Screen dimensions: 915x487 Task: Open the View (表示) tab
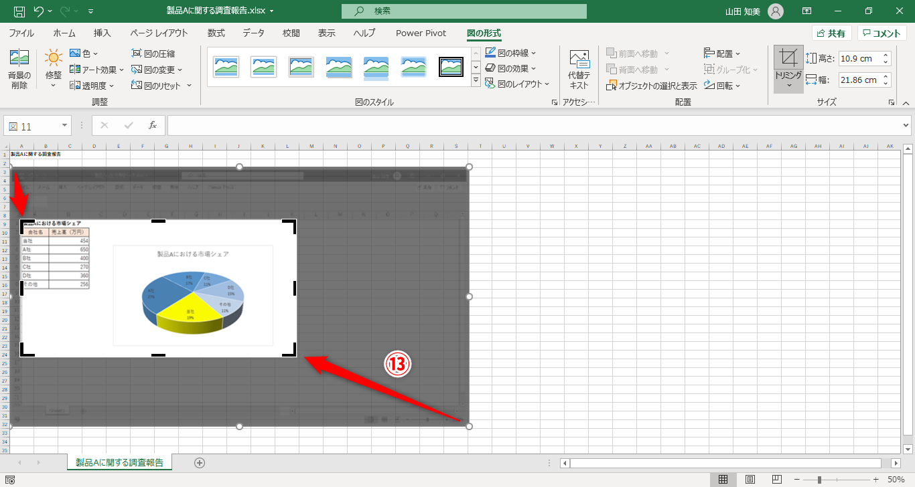click(327, 33)
